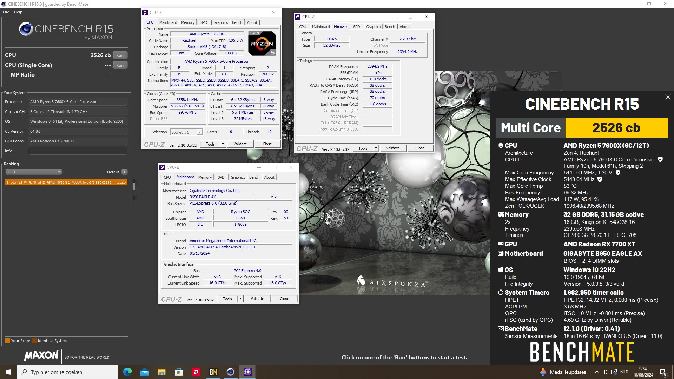
Task: Click the Core Speed value 3558.11 MHz
Action: point(188,100)
